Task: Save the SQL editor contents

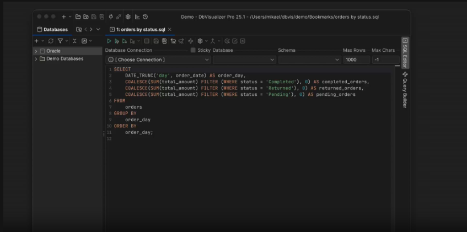Action: [x=156, y=41]
